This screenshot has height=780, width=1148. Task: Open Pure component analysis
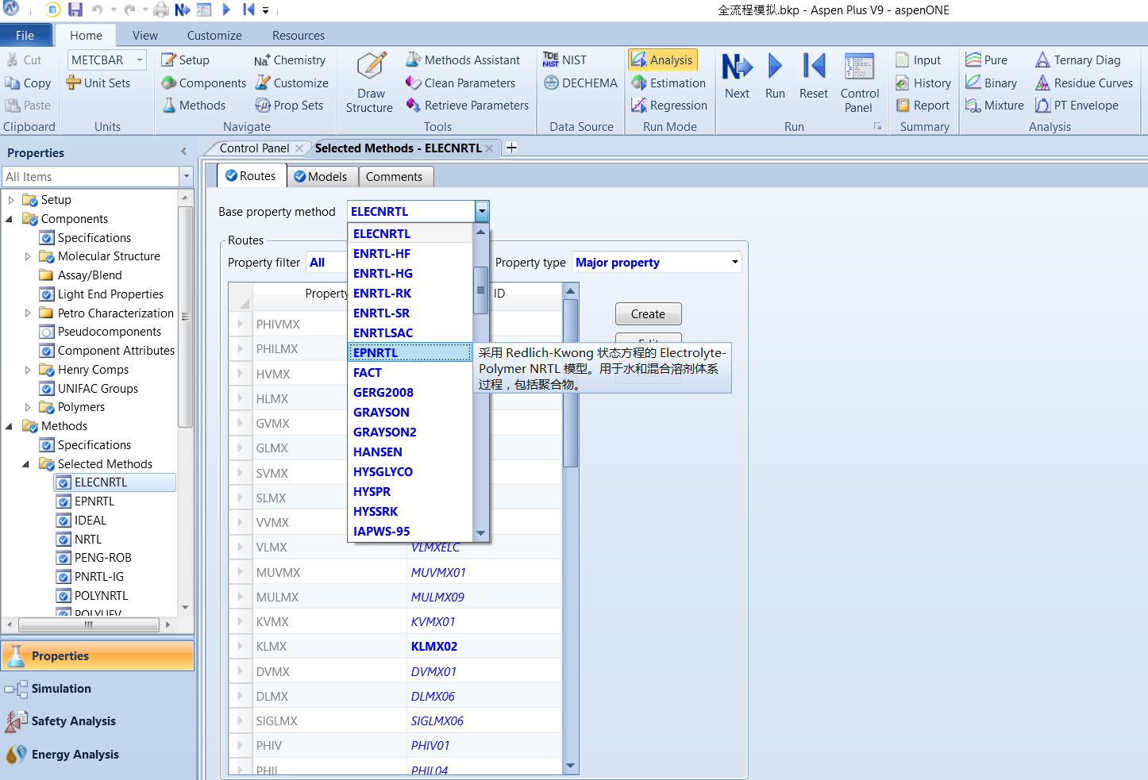pos(987,60)
